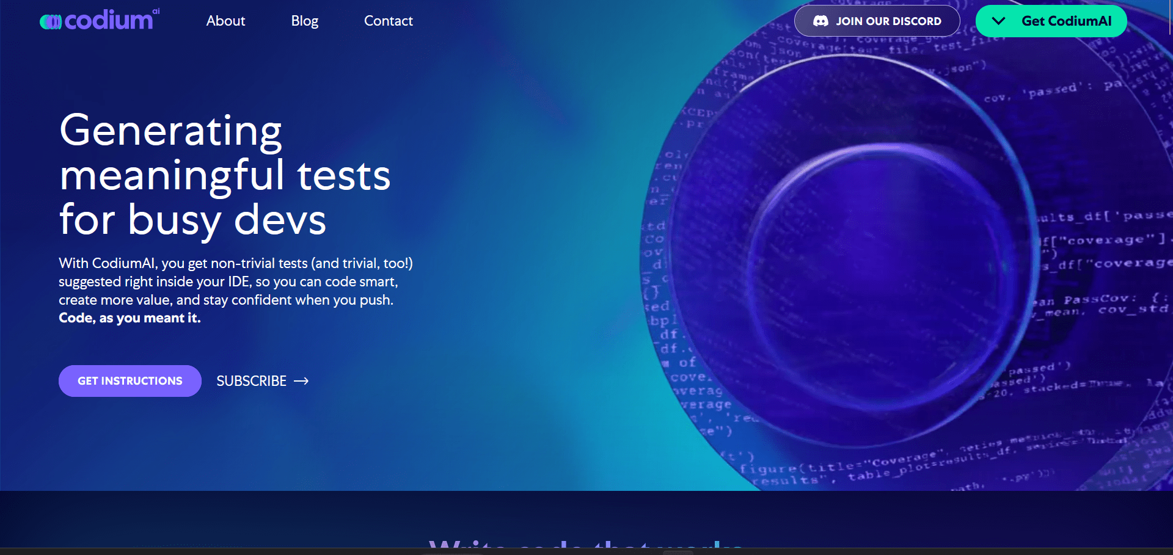Click the 'Generating meaningful tests for busy devs' heading

point(225,175)
